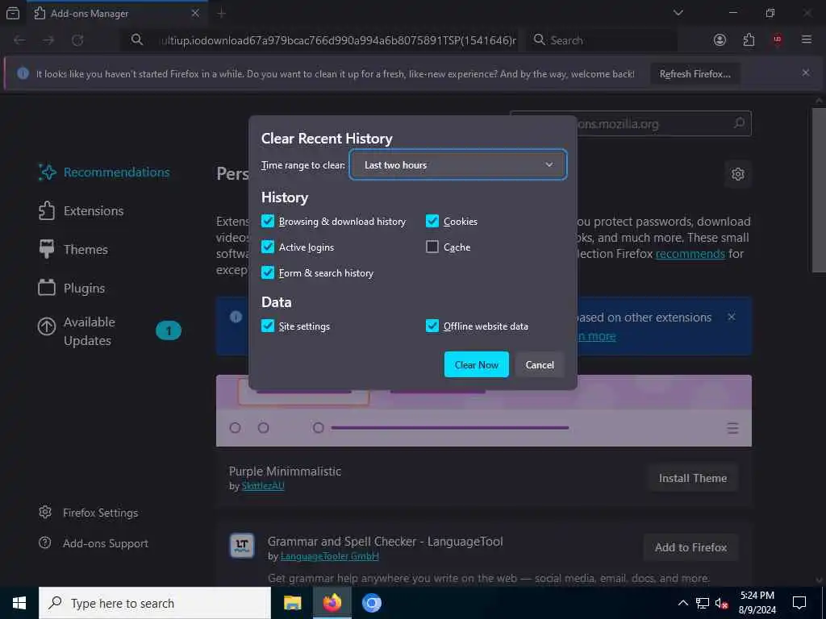Add LanguageTool to Firefox
Viewport: 826px width, 619px height.
point(690,547)
